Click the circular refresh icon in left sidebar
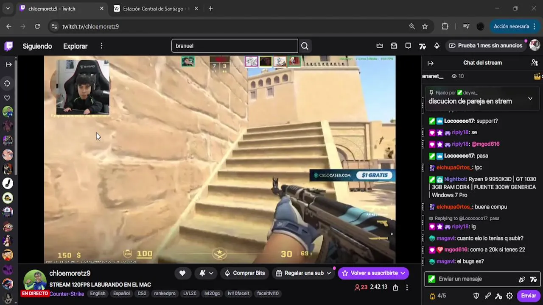Viewport: 543px width, 305px height. tap(7, 83)
